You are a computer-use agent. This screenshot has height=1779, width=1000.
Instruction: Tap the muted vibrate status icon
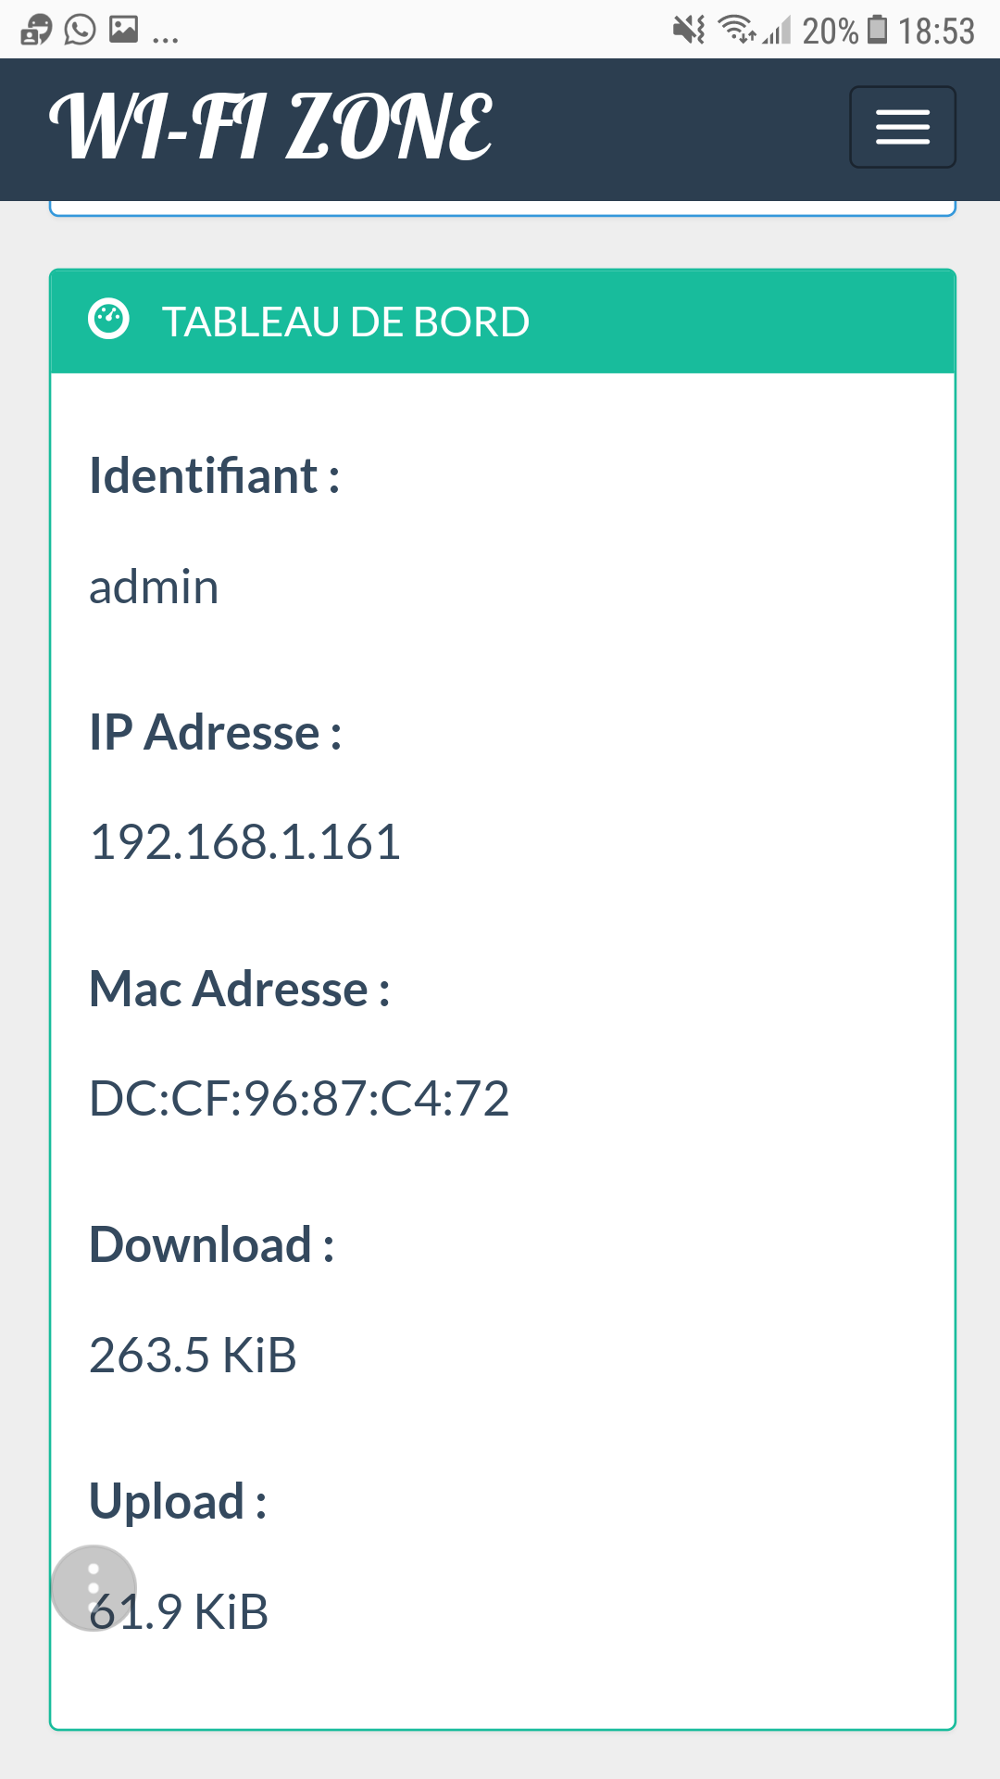(x=689, y=30)
